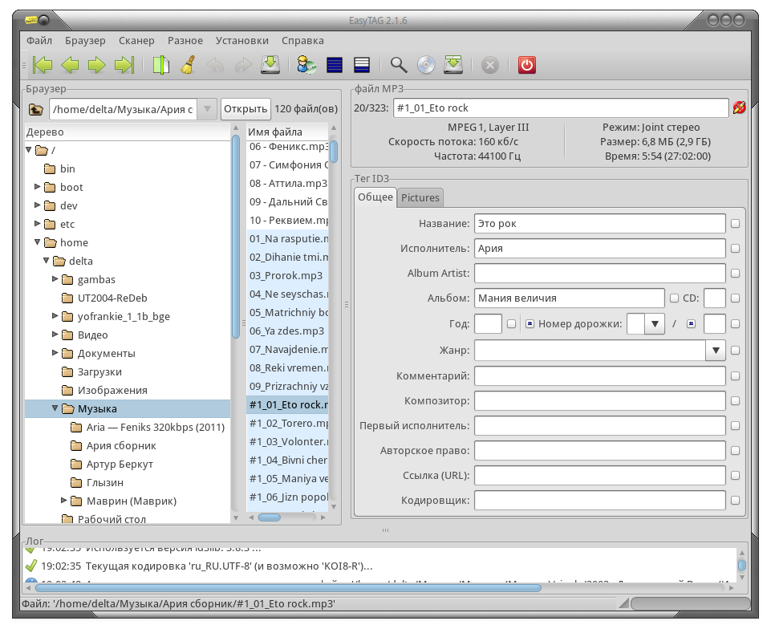Toggle the checkbox beside Комментарий field
The image size is (771, 633).
pyautogui.click(x=735, y=375)
